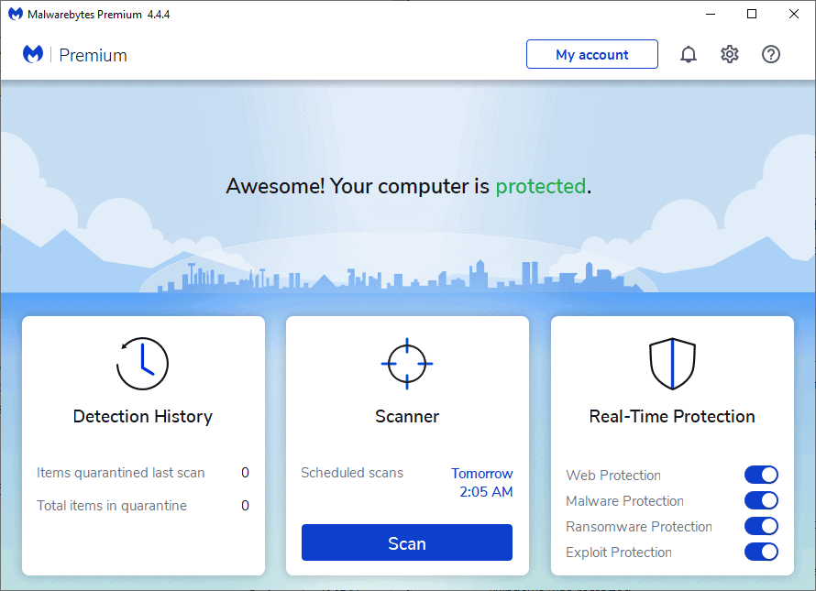This screenshot has height=591, width=816.
Task: Disable Exploit Protection
Action: click(x=761, y=552)
